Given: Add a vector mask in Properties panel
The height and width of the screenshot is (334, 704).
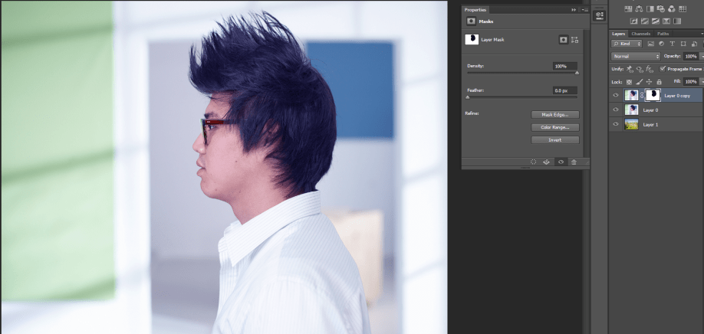Looking at the screenshot, I should [574, 40].
